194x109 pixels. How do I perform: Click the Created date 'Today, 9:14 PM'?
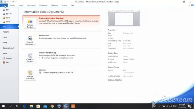129,59
